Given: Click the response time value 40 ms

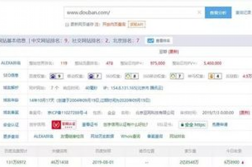Looking at the screenshot, I should 91,88.
